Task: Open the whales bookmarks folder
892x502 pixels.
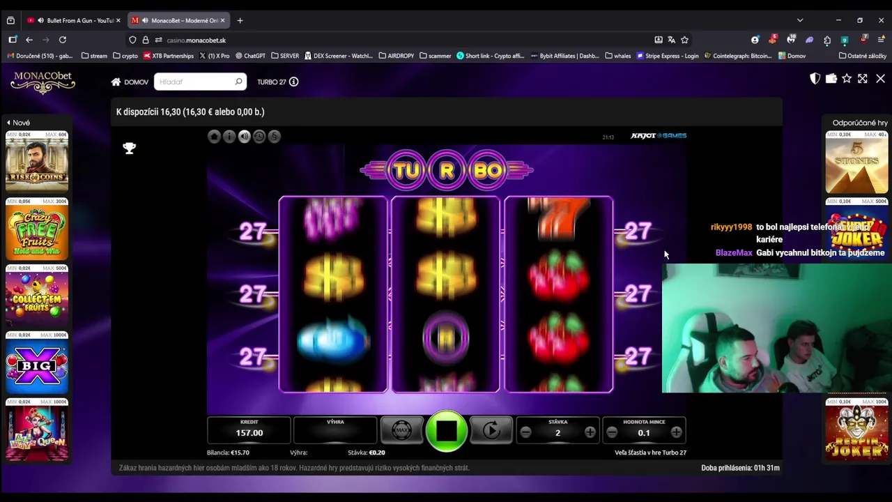Action: point(618,56)
